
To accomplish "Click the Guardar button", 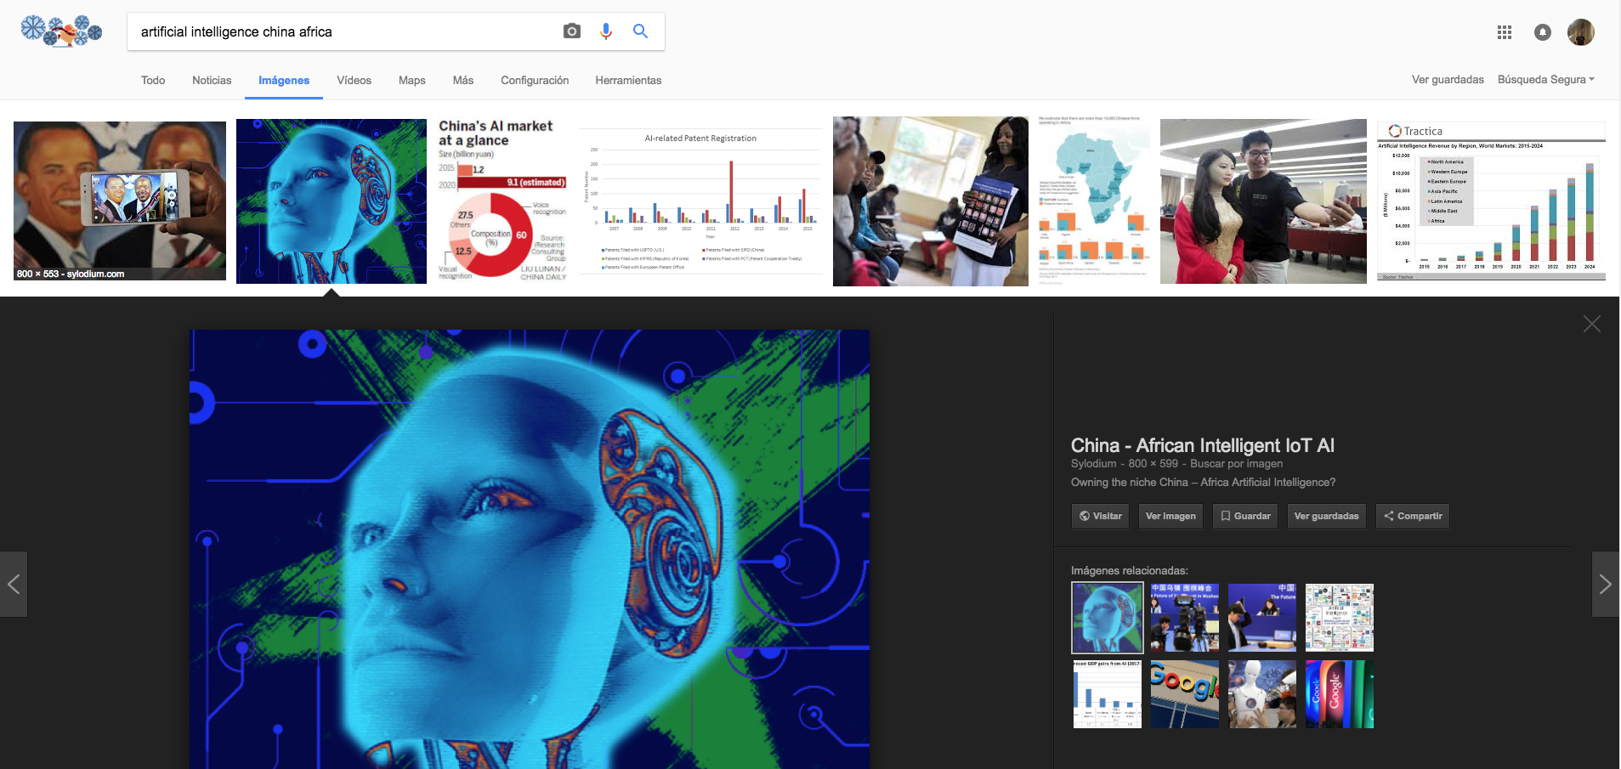I will click(1245, 516).
